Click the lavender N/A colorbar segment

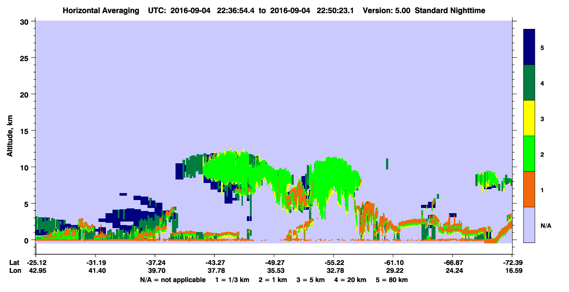point(530,225)
